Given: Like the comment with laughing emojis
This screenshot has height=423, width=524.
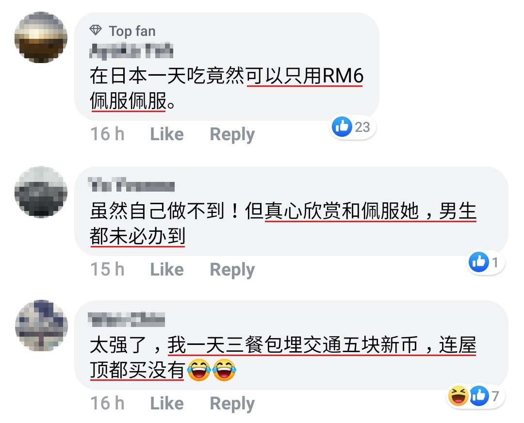Looking at the screenshot, I should [x=167, y=403].
